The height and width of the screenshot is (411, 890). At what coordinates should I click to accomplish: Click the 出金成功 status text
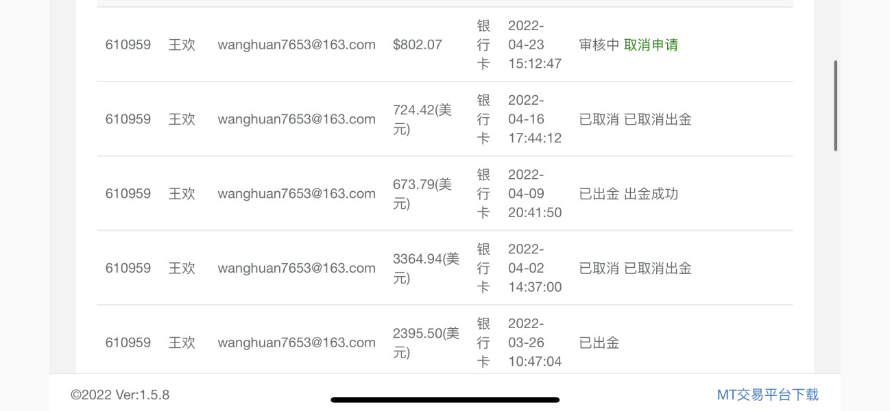coord(651,194)
